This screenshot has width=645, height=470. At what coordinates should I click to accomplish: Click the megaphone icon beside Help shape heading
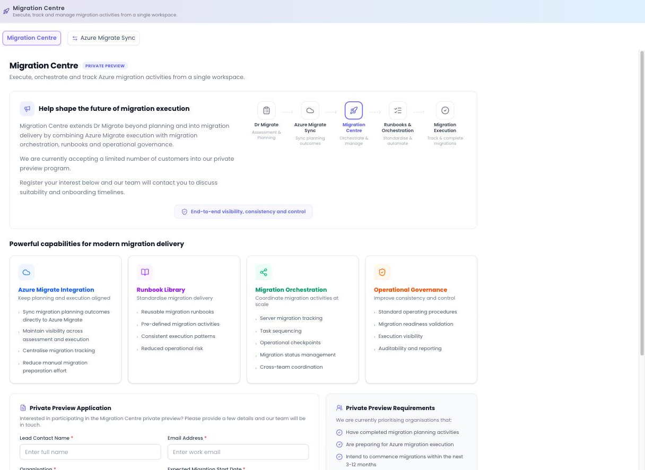[x=27, y=109]
